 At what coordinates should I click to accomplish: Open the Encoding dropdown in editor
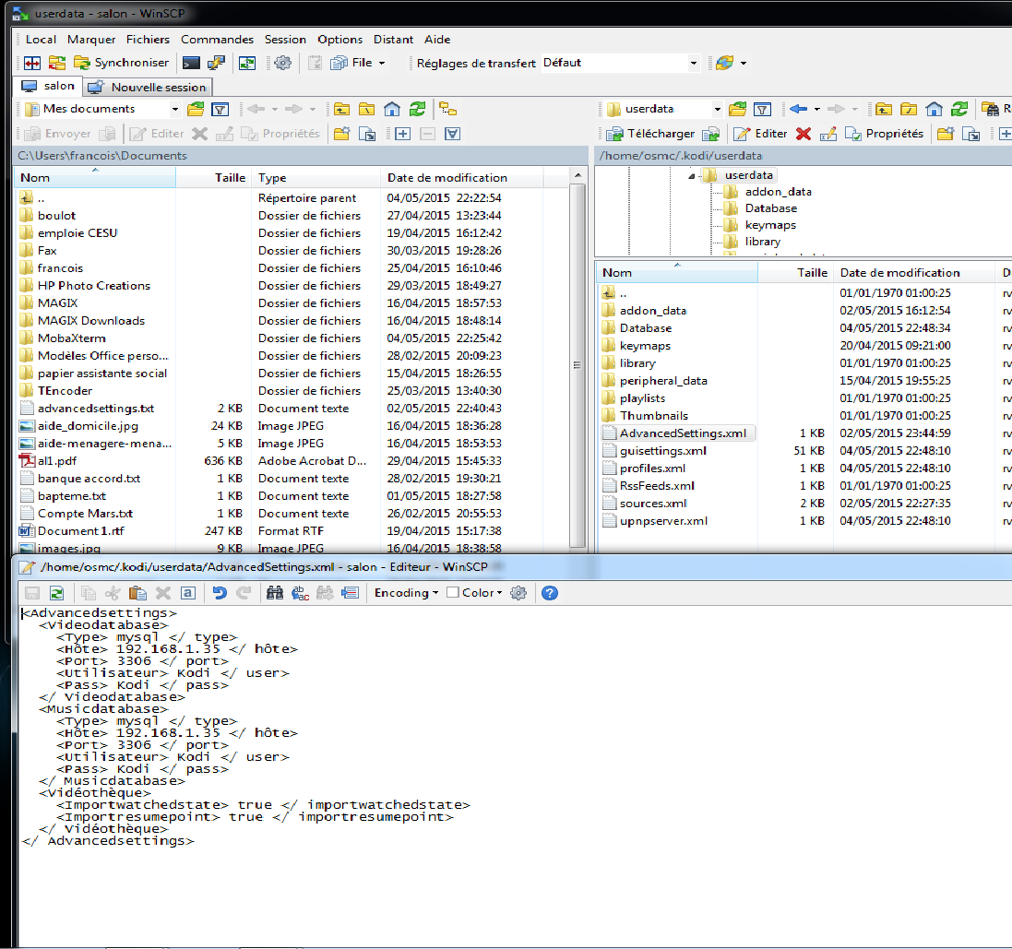click(406, 593)
